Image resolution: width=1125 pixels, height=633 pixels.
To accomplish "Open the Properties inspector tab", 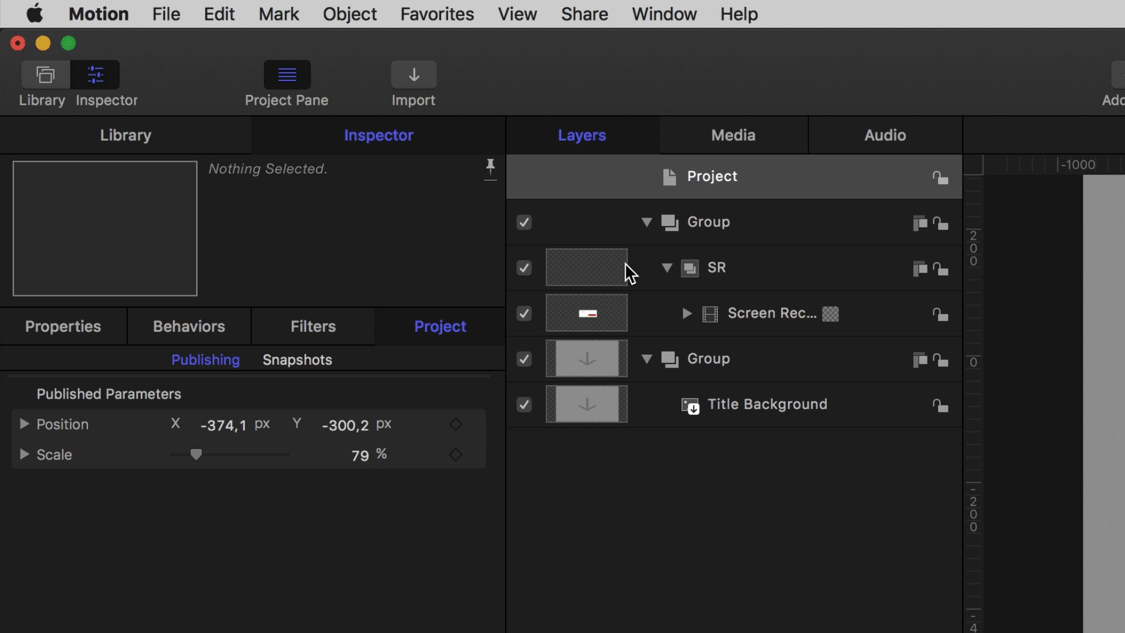I will [63, 326].
